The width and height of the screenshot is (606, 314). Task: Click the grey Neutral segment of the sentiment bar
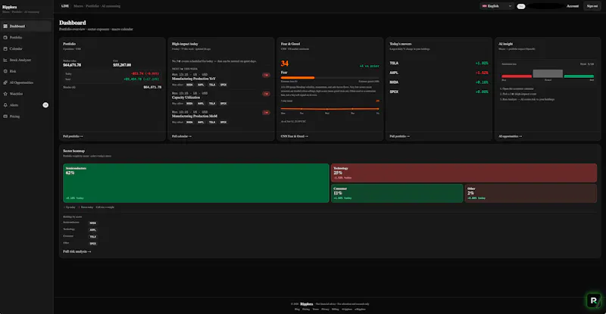tap(548, 73)
